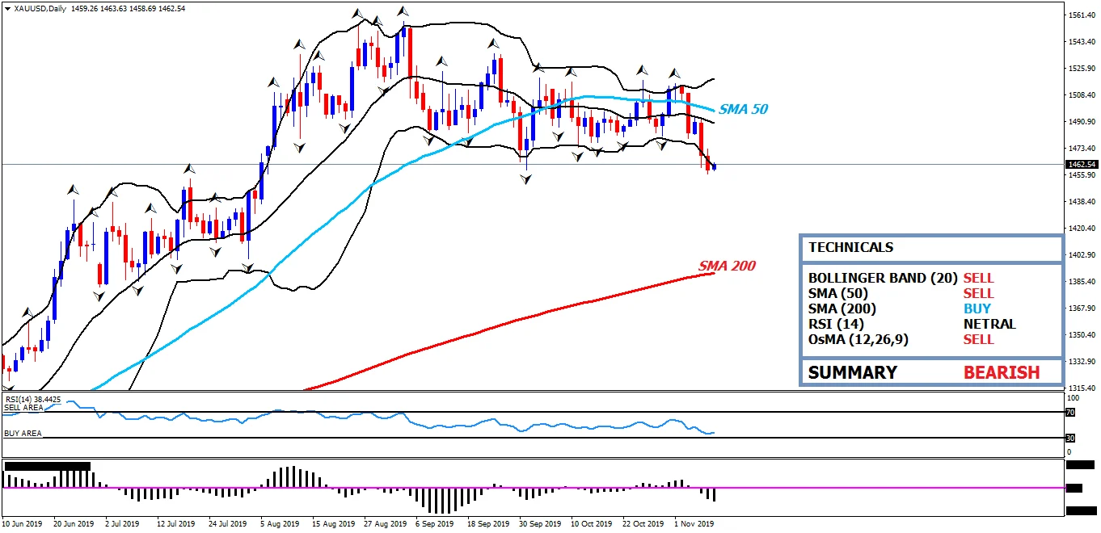1101x533 pixels.
Task: Click the OsMA (12,26,9) SELL entry
Action: [901, 339]
